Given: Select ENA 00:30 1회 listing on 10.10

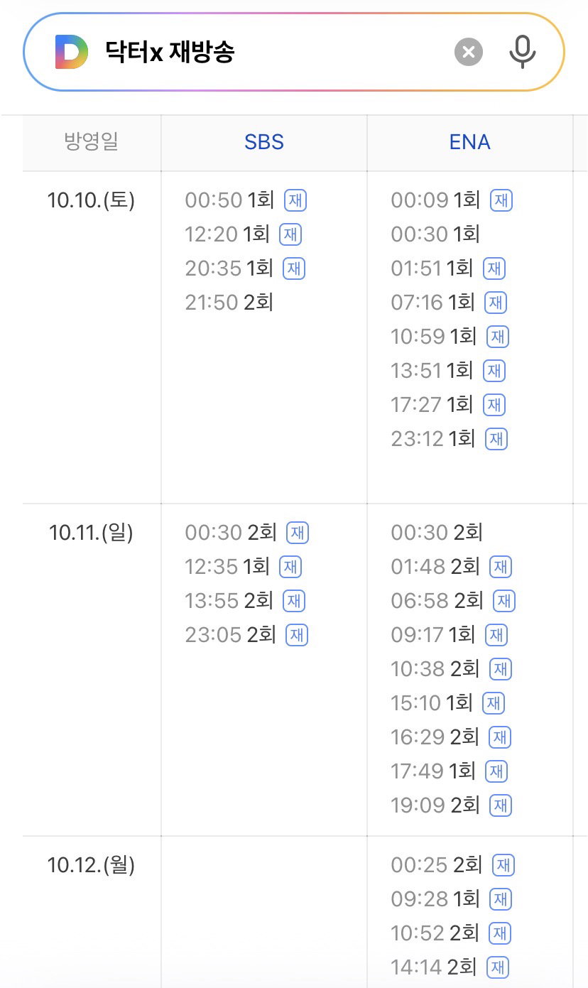Looking at the screenshot, I should [x=435, y=234].
